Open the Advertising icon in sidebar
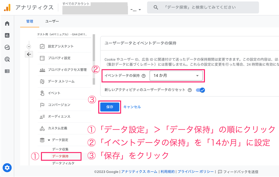 click(7, 59)
